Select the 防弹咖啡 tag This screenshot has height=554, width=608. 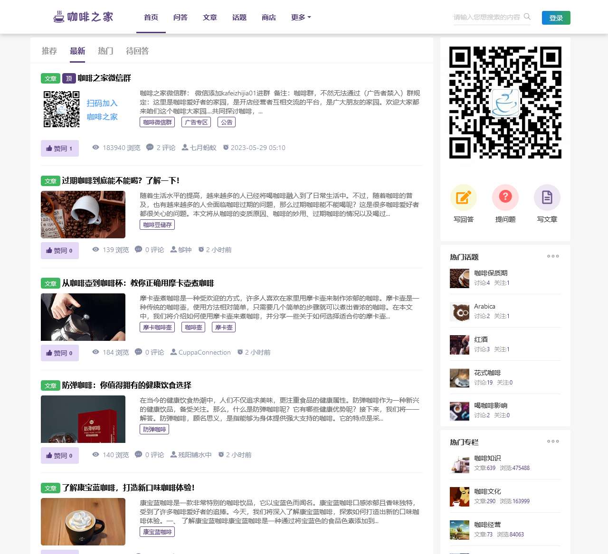point(154,430)
